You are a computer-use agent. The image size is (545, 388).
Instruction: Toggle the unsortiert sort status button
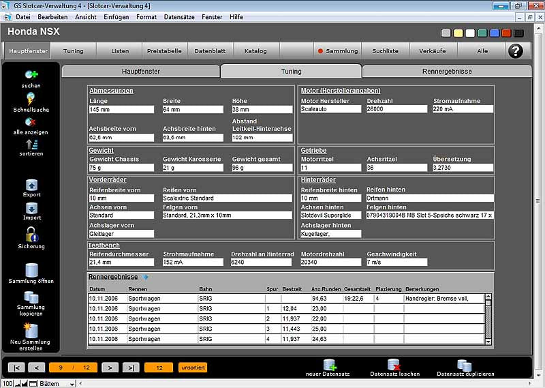(x=193, y=368)
